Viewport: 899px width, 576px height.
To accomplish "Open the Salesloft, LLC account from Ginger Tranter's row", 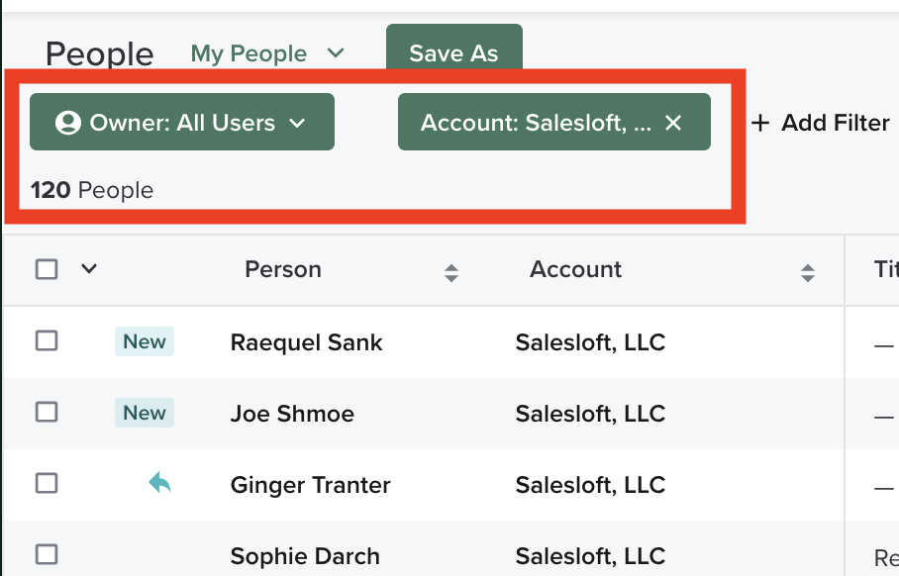I will [590, 484].
